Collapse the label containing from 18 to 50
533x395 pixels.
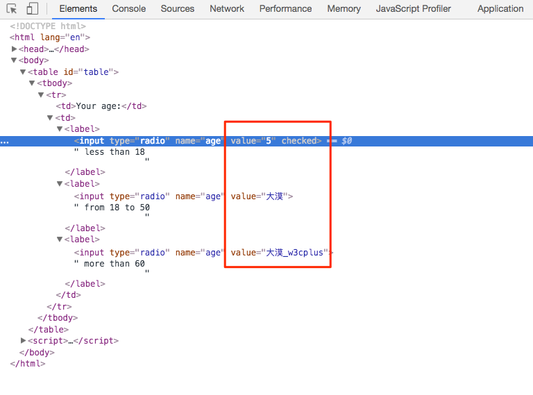pos(60,183)
